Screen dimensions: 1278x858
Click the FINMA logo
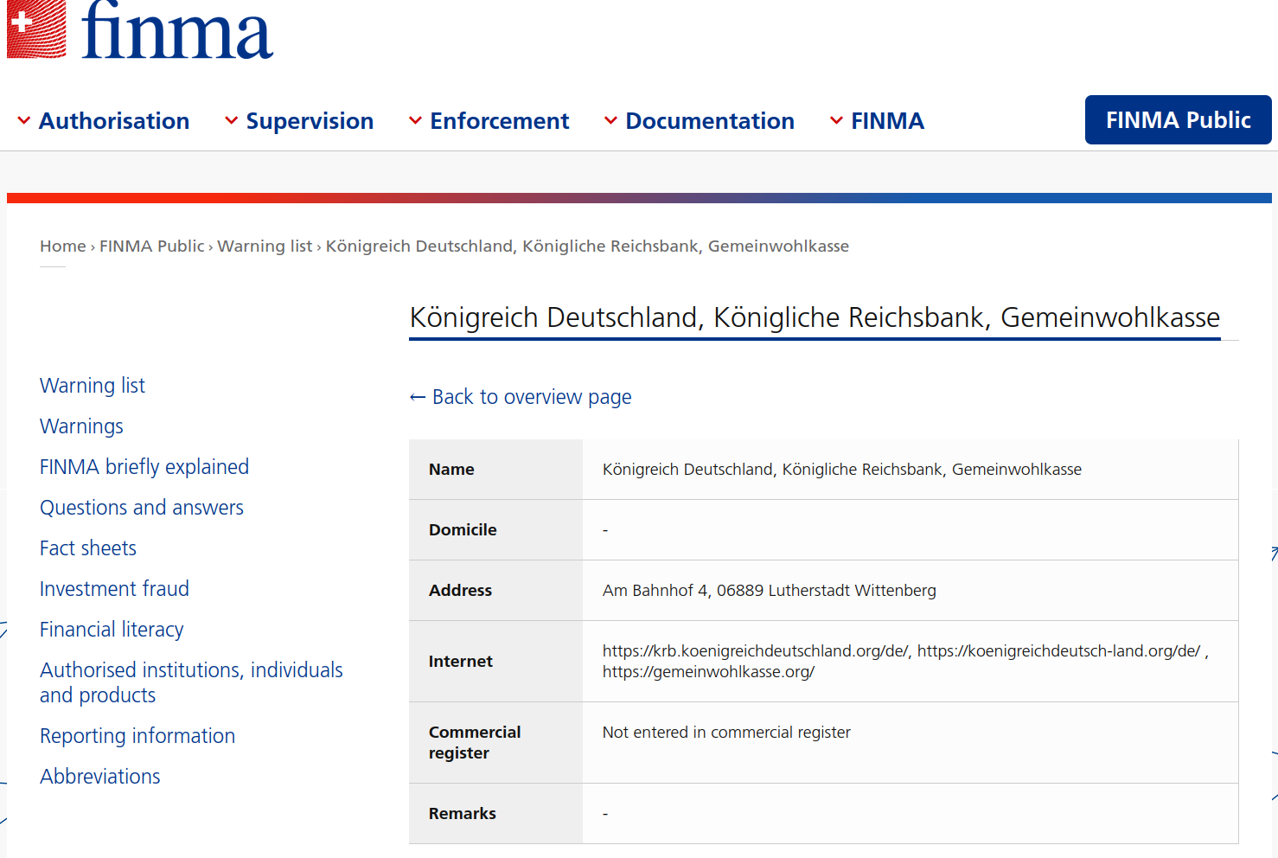click(x=140, y=29)
